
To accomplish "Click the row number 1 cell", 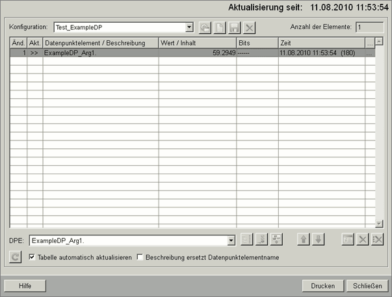I will [x=18, y=53].
